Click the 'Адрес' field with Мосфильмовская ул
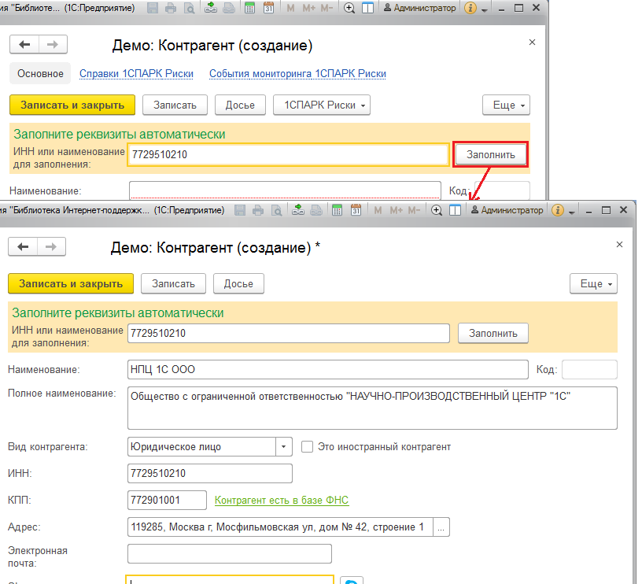The width and height of the screenshot is (642, 584). click(x=280, y=527)
